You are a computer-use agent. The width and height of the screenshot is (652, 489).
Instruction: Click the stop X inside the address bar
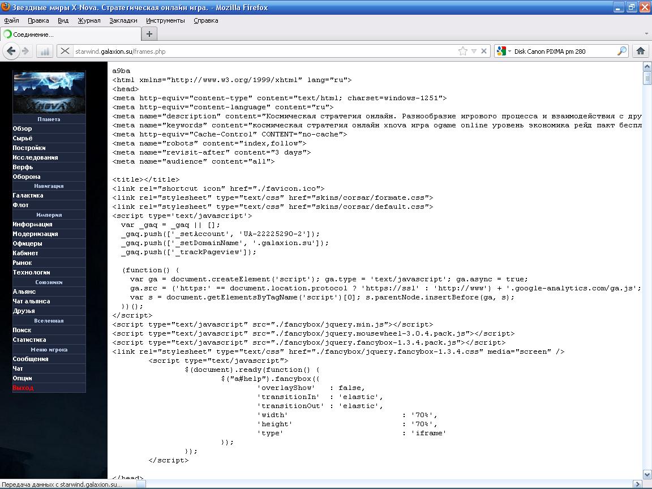[483, 51]
